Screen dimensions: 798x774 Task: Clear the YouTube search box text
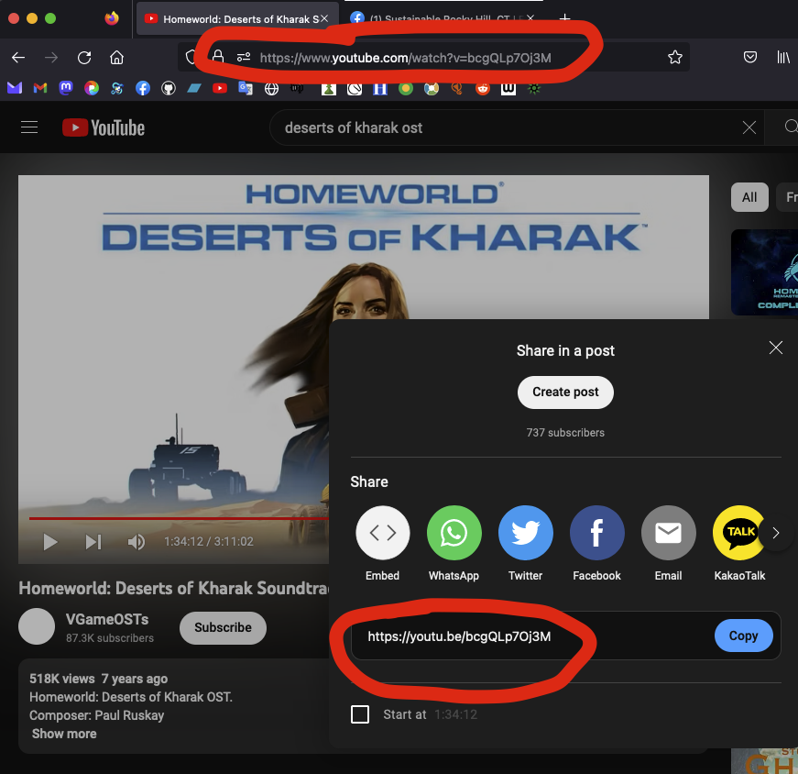749,127
